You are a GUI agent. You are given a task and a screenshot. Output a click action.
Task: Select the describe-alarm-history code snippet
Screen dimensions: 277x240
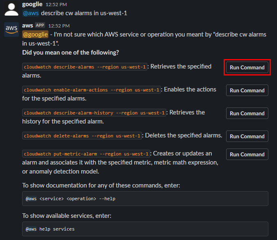point(94,113)
